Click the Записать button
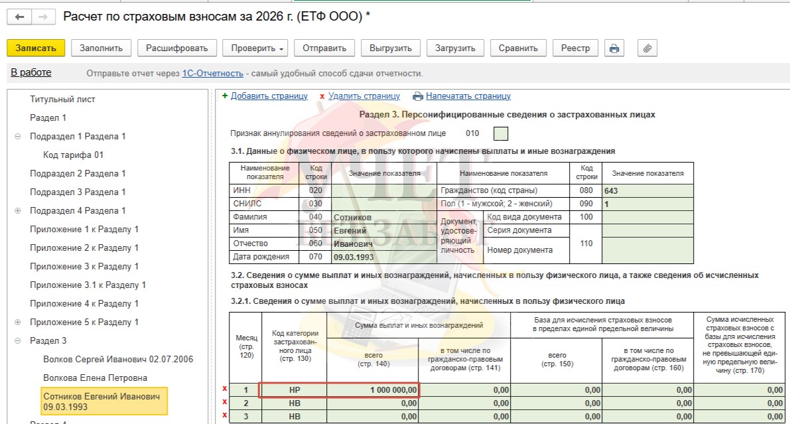This screenshot has height=424, width=790. [36, 48]
